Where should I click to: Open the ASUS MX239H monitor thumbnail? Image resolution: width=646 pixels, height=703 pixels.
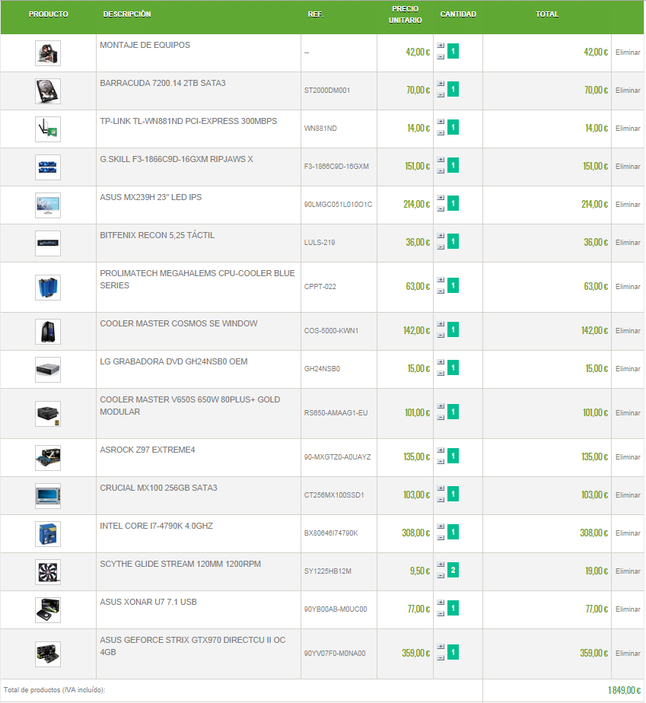[x=48, y=205]
